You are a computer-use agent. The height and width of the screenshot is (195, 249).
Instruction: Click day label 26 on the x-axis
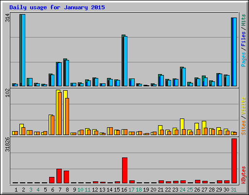point(197,190)
